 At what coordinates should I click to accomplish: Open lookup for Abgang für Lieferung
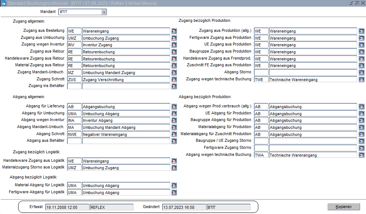click(174, 107)
